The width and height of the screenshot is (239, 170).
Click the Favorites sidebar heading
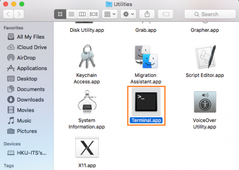[13, 28]
